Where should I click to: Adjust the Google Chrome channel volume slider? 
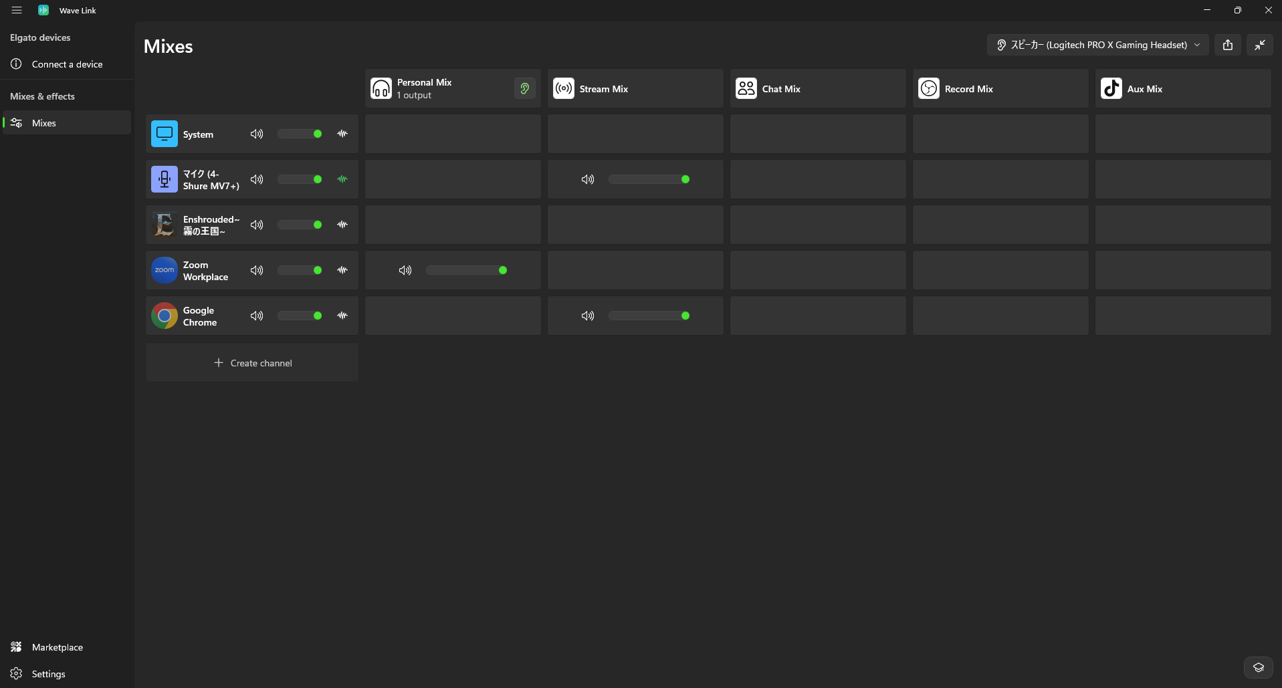click(x=300, y=316)
